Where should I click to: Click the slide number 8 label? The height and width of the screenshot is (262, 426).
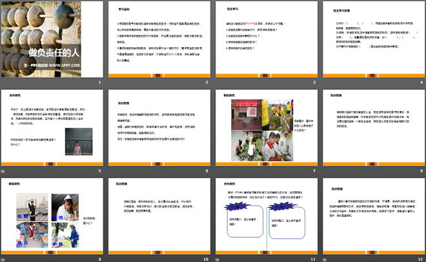(x=421, y=171)
